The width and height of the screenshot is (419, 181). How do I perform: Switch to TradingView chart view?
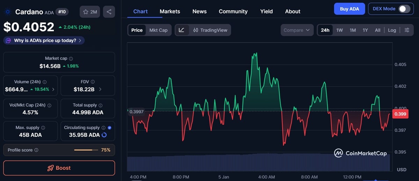point(210,30)
